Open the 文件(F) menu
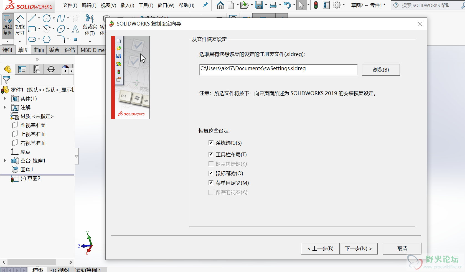This screenshot has width=465, height=272. click(x=70, y=5)
